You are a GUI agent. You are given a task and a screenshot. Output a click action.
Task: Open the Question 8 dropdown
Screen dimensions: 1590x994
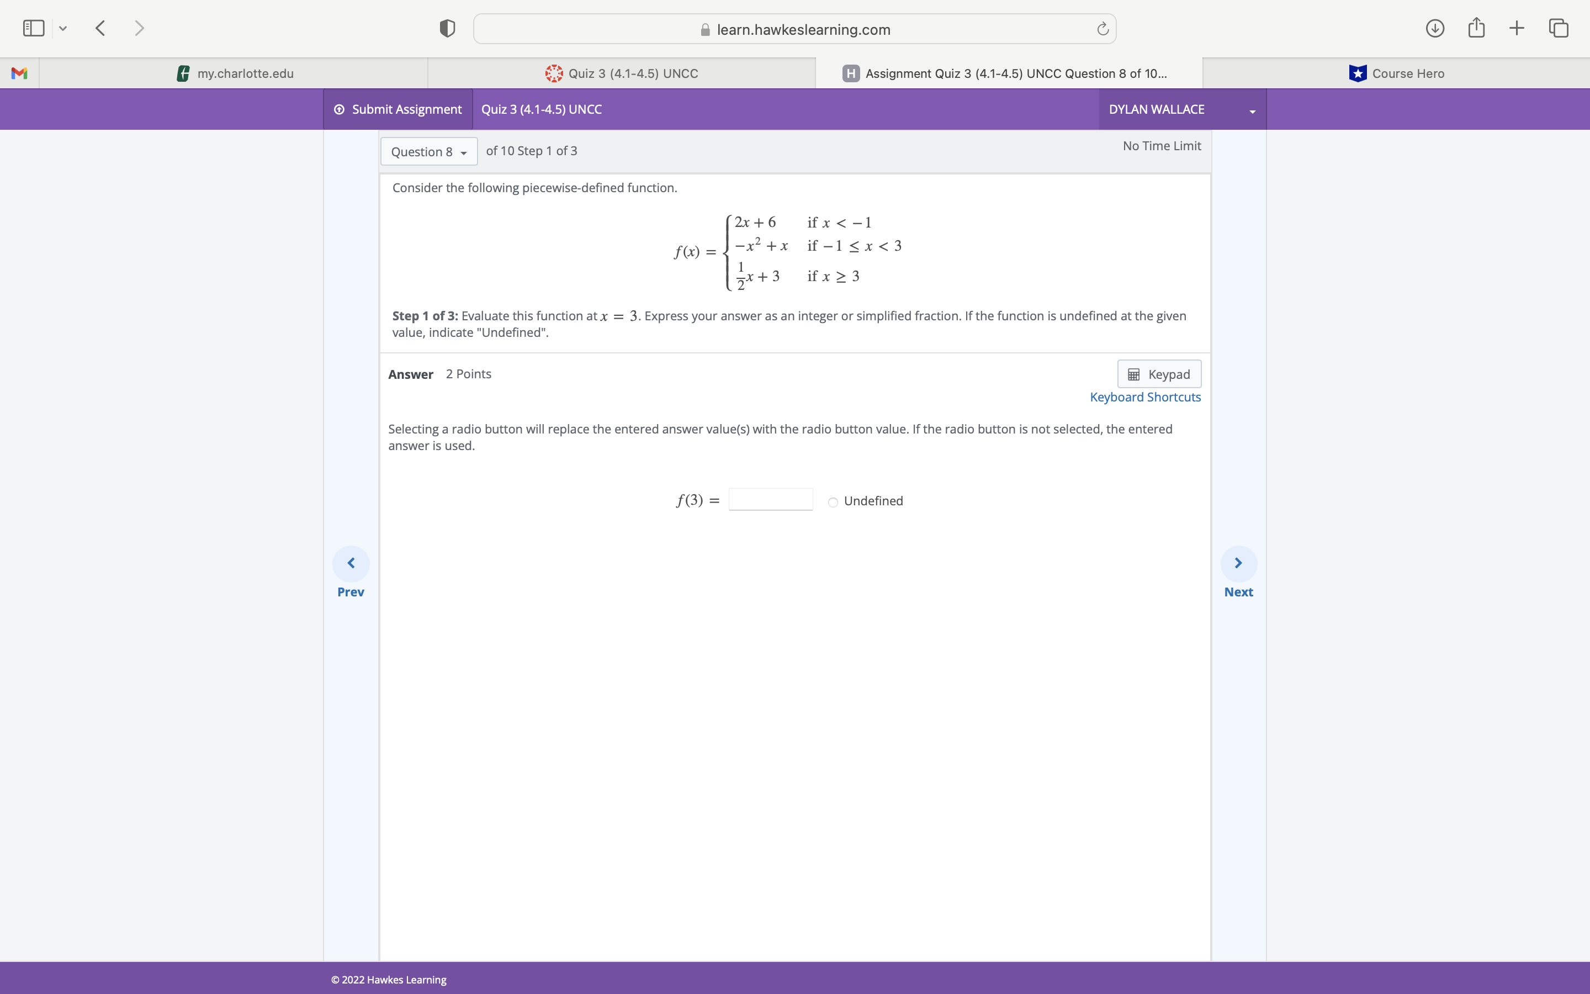click(x=428, y=151)
